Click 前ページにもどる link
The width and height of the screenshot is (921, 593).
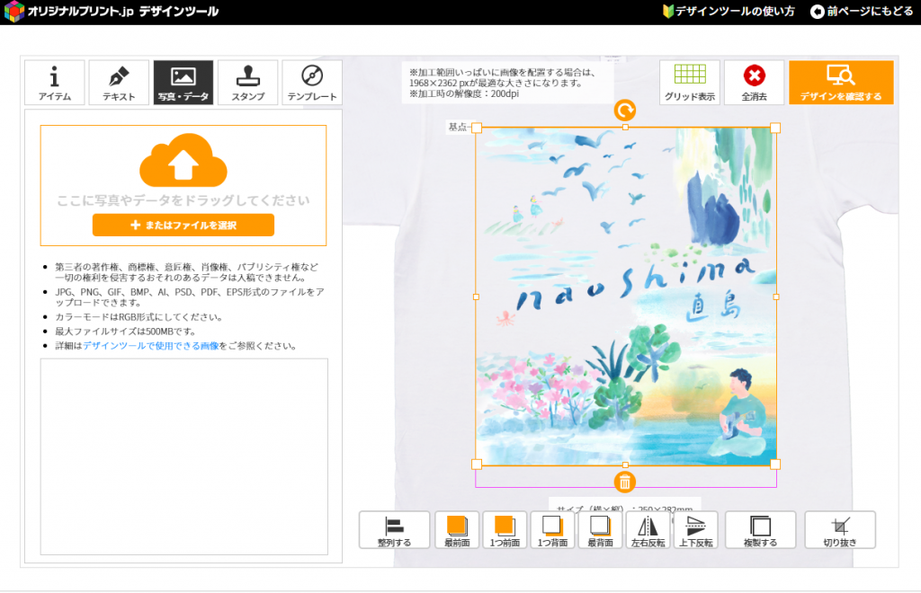click(x=862, y=11)
